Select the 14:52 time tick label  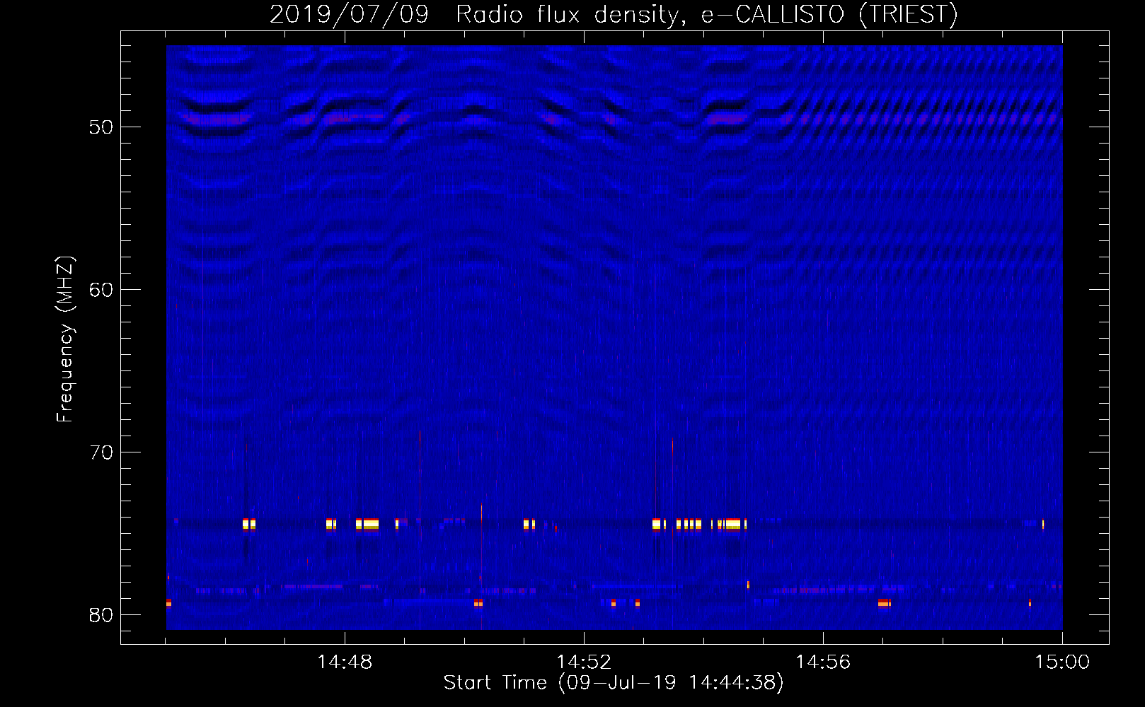[x=584, y=662]
